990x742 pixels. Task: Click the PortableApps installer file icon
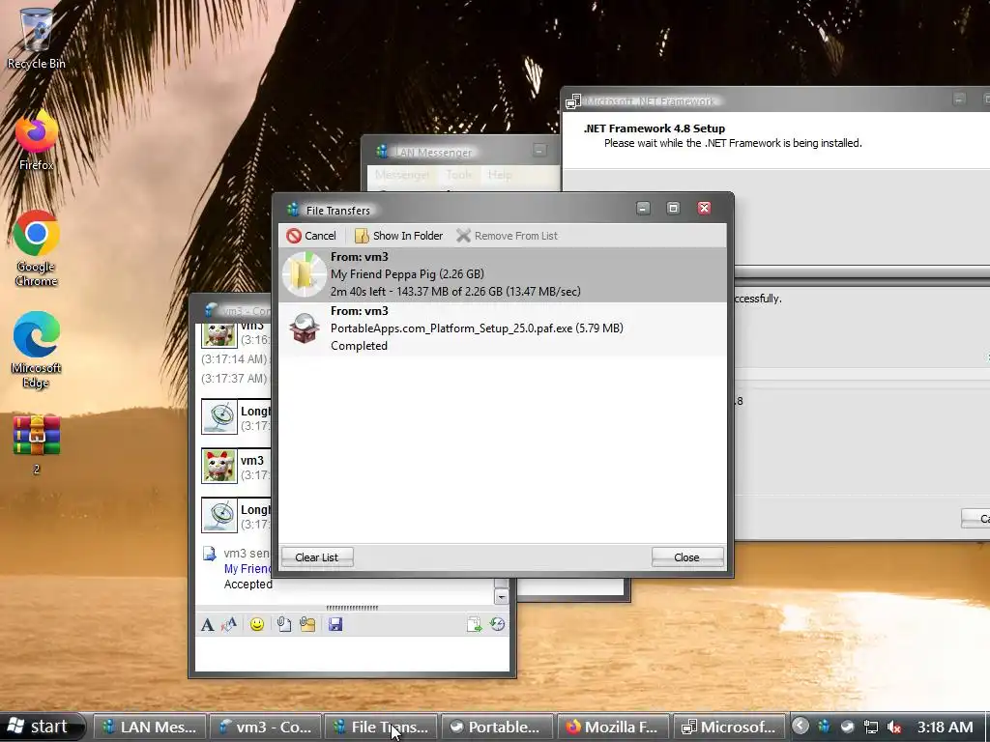click(305, 328)
